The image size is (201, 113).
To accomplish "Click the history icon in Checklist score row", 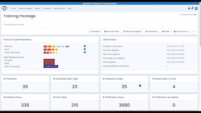I will click(85, 46).
